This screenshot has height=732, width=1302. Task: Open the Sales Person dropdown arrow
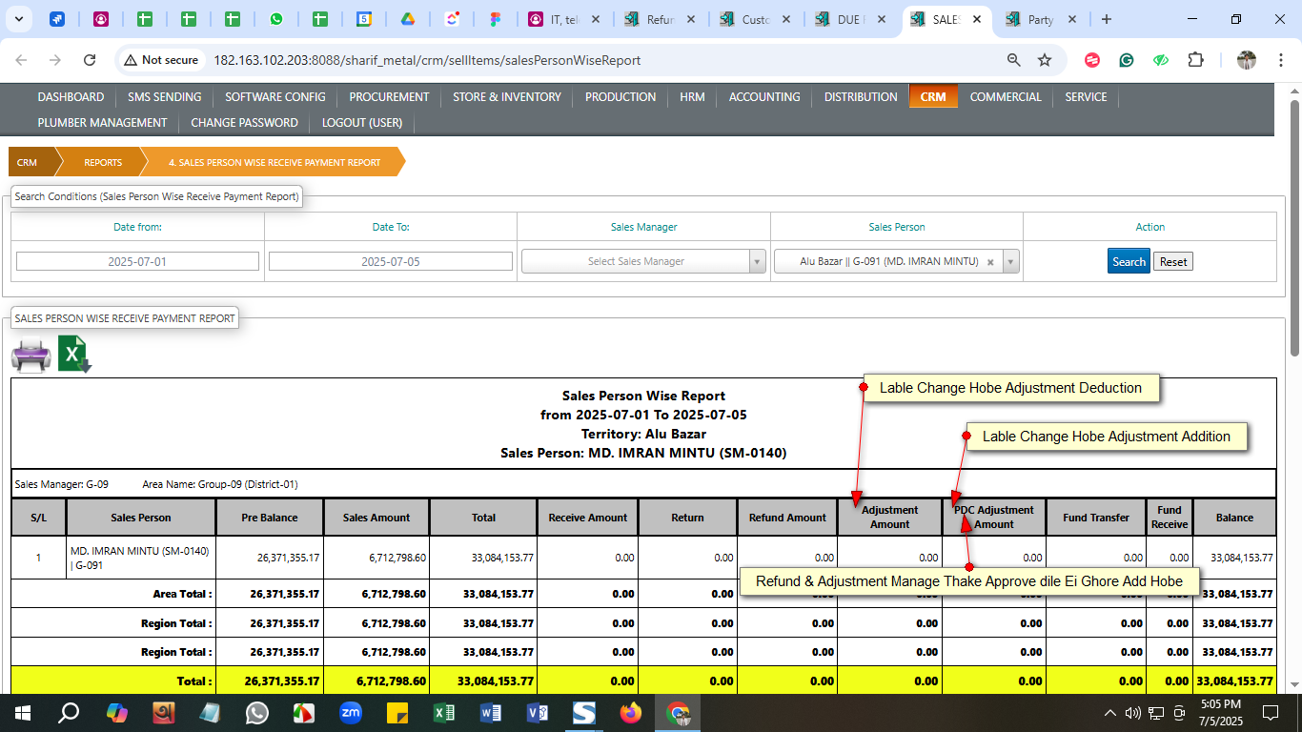point(1010,262)
